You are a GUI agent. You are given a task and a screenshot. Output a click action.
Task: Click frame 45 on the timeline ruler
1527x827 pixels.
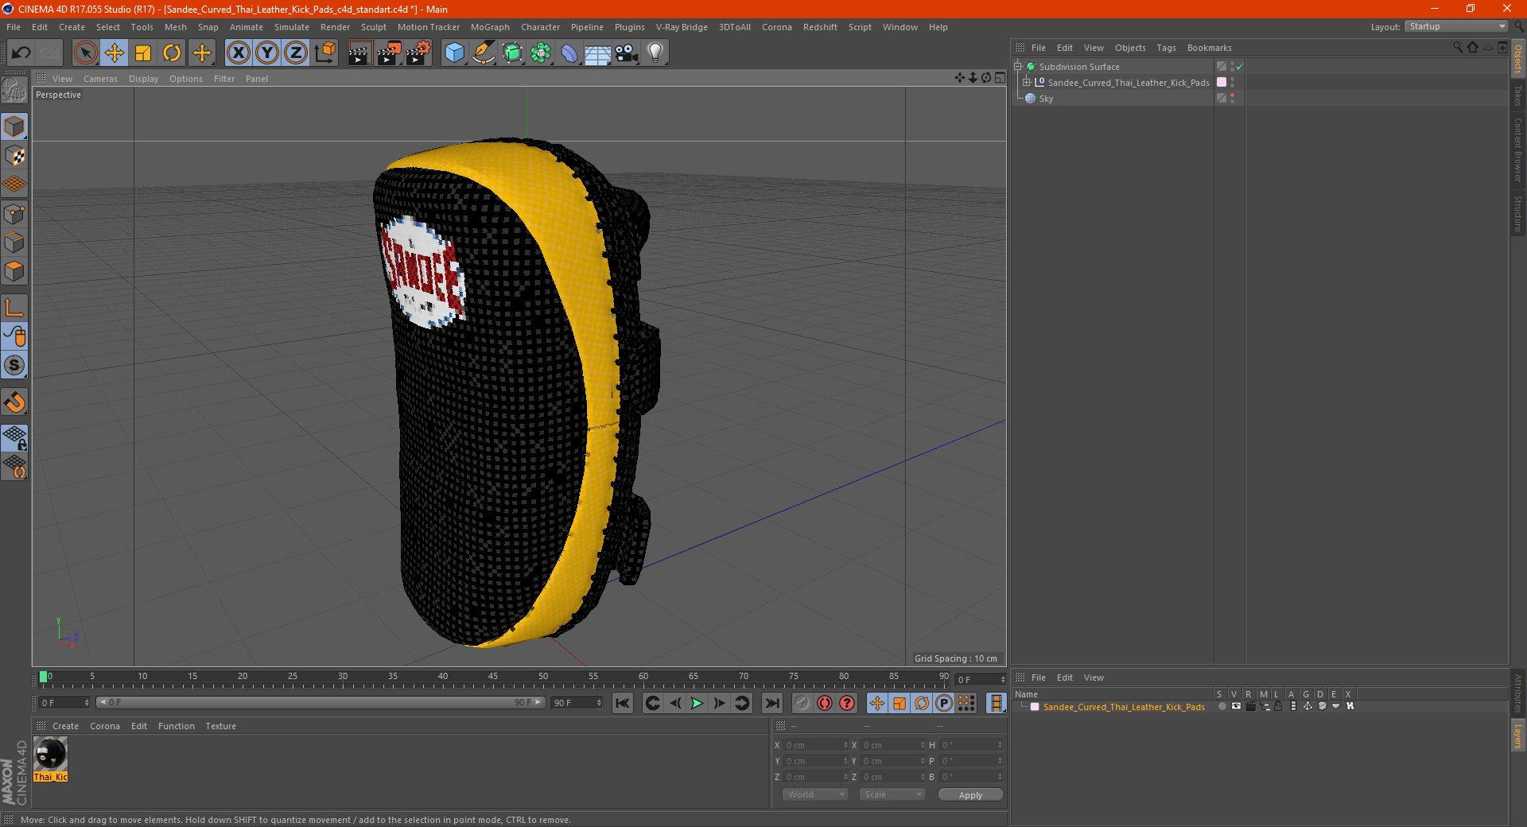[493, 678]
